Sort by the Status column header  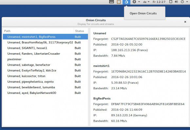point(81,31)
